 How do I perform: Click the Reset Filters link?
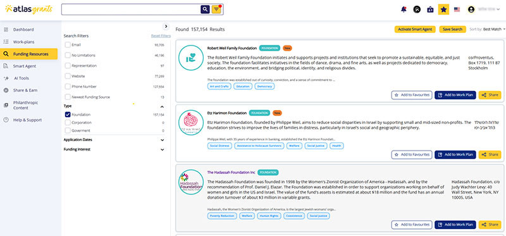pyautogui.click(x=161, y=36)
